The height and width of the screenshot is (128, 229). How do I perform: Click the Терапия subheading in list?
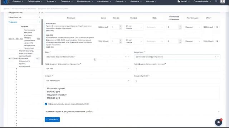[24, 26]
